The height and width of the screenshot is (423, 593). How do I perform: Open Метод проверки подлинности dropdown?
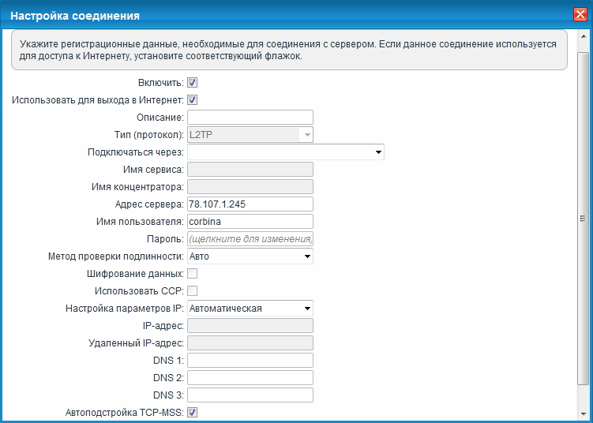pos(250,256)
